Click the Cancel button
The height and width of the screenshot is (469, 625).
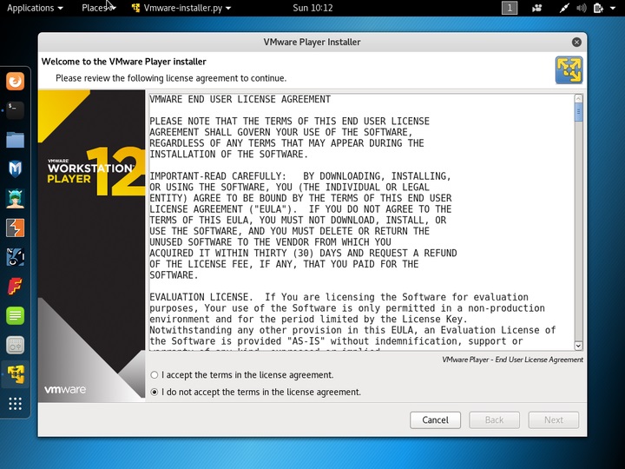point(435,420)
